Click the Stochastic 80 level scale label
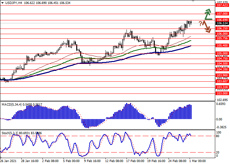This screenshot has height=164, width=230. click(218, 136)
